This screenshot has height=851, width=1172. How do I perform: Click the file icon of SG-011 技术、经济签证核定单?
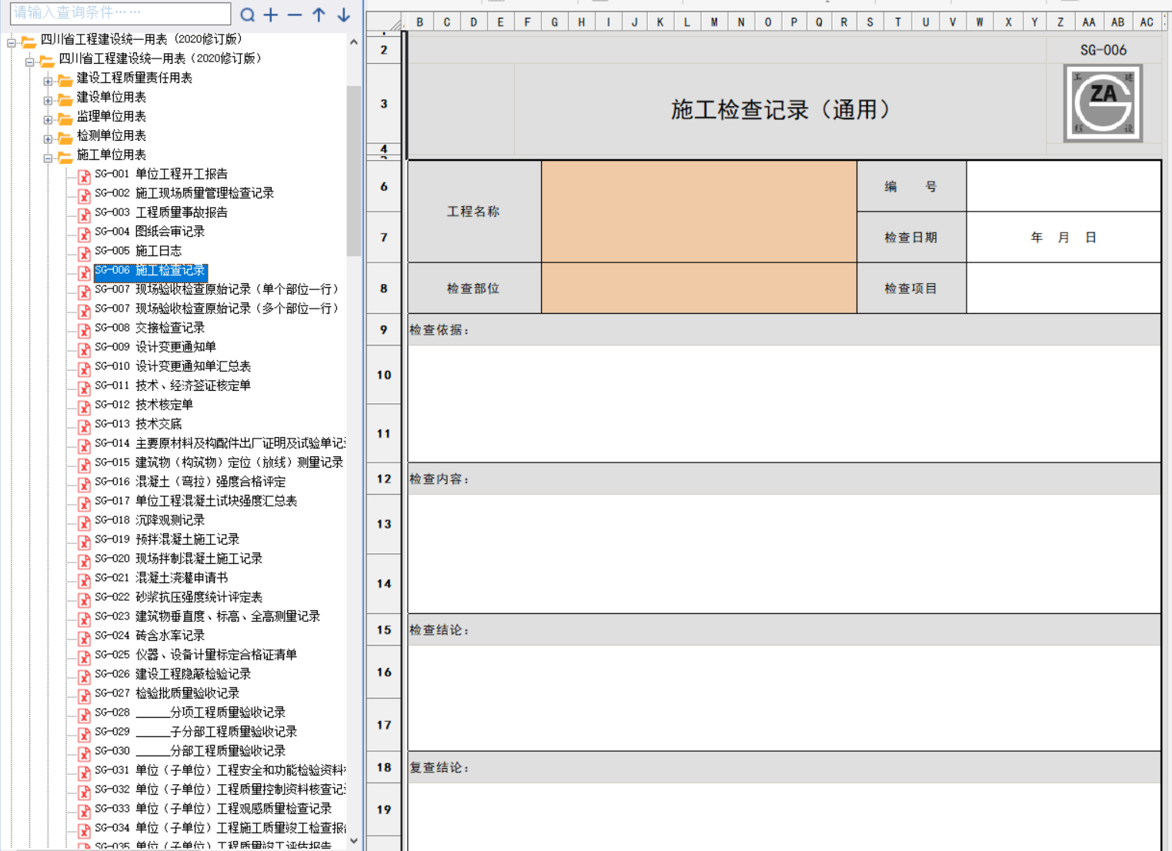pyautogui.click(x=84, y=389)
